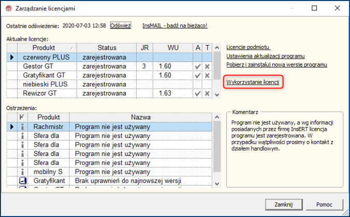350x217 pixels.
Task: Close the Zarządzanie licencjami window
Action: [x=337, y=8]
